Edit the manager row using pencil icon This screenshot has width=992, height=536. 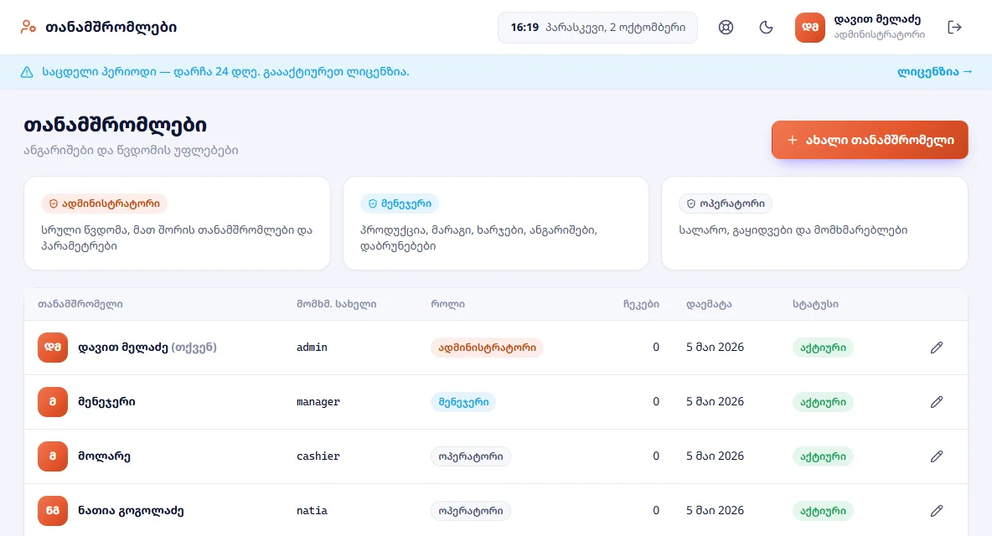coord(937,402)
